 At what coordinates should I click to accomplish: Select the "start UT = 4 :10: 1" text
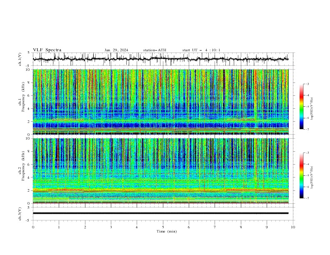click(x=201, y=50)
